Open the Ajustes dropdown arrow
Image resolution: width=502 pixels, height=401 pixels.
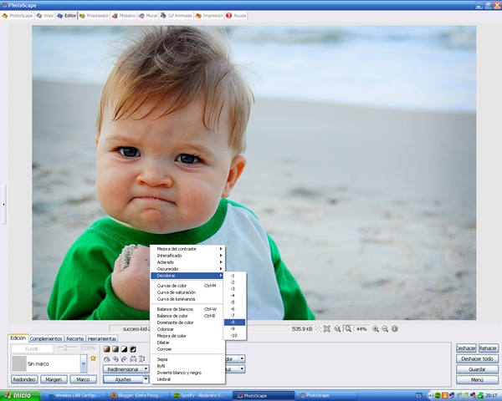tap(146, 379)
